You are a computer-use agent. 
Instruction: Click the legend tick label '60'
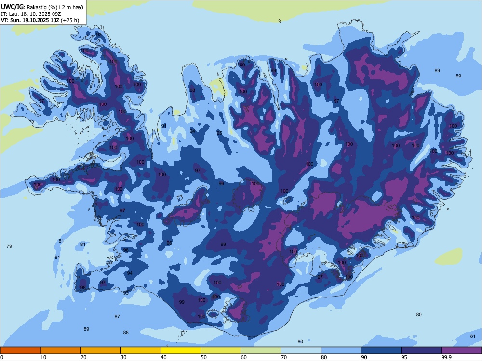point(244,357)
